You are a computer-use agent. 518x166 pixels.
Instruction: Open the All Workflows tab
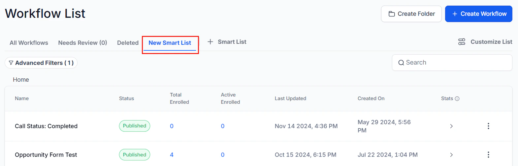pos(29,43)
